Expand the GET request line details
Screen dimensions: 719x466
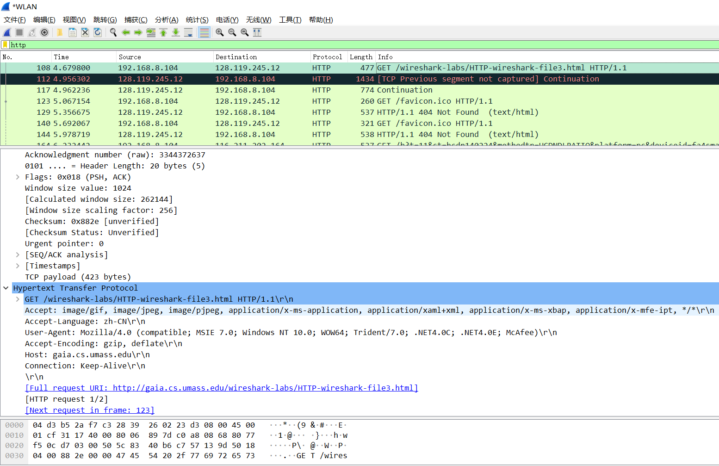coord(18,299)
